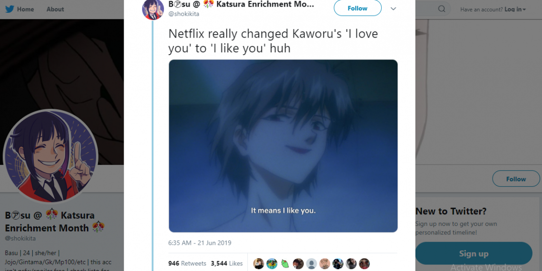Click the green frog liker avatar
The height and width of the screenshot is (271, 542).
(x=285, y=263)
